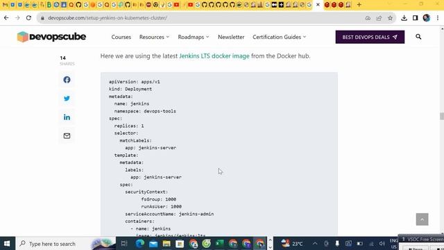Screen dimensions: 444x250
Task: Share the article on Facebook
Action: [67, 80]
